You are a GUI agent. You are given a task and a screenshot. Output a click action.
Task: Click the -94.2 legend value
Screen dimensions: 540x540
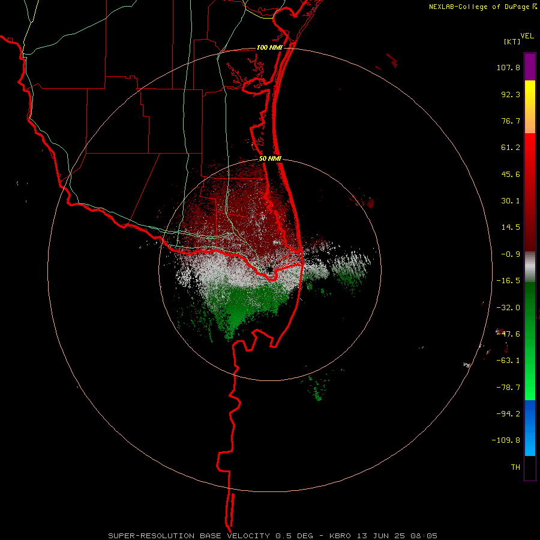point(508,413)
